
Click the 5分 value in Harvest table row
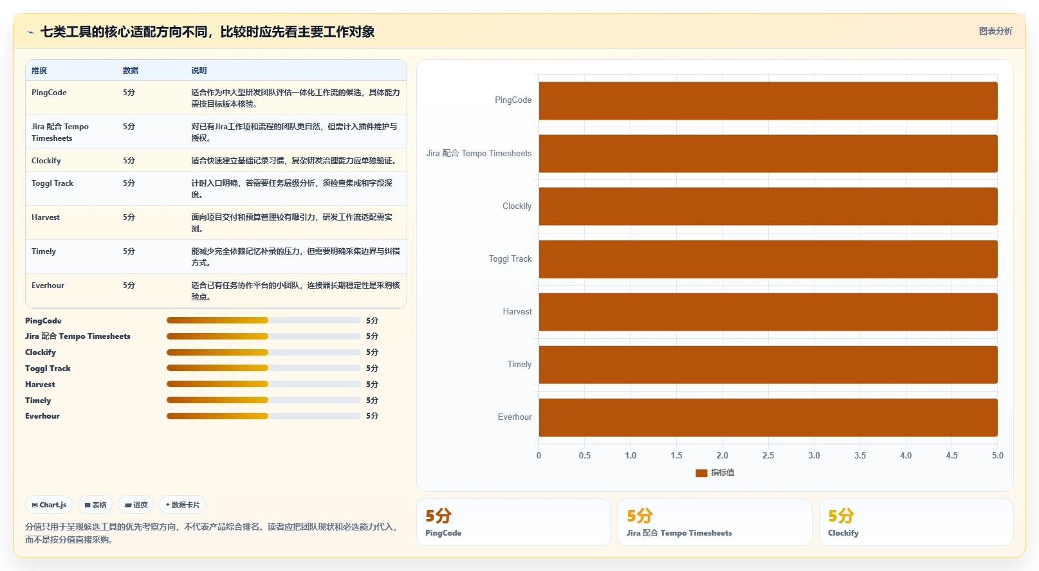coord(129,217)
